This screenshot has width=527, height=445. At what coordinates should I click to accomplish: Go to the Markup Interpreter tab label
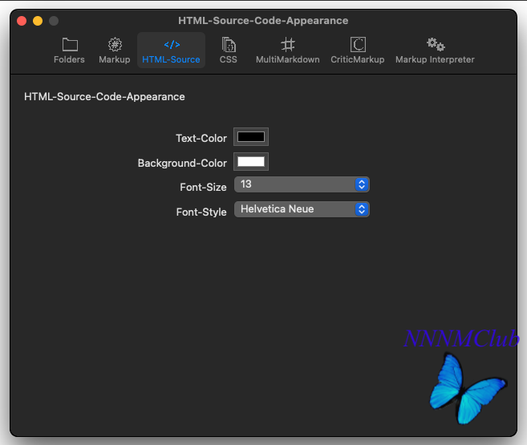point(435,59)
